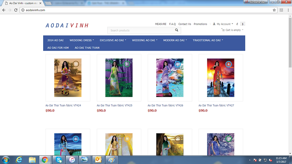Click the browser back arrow
The width and height of the screenshot is (292, 164).
(4, 10)
